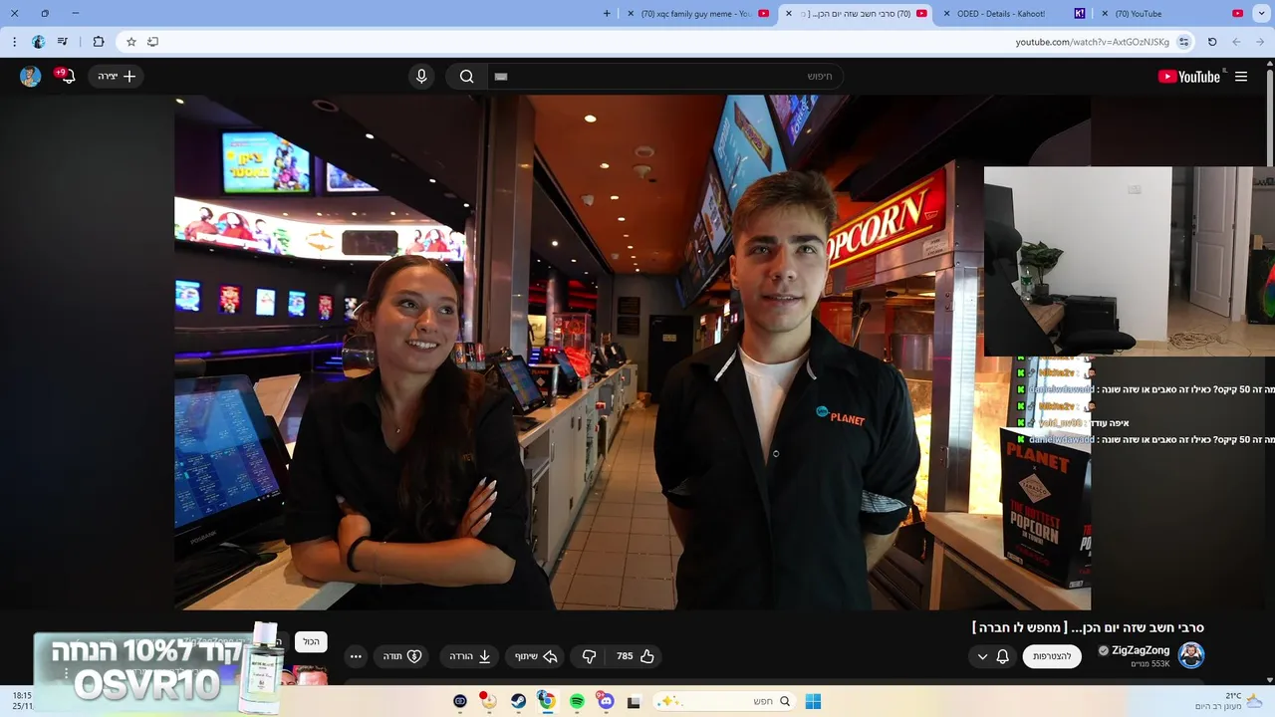Viewport: 1275px width, 717px height.
Task: Click the Windows taskbar search box
Action: 724,701
